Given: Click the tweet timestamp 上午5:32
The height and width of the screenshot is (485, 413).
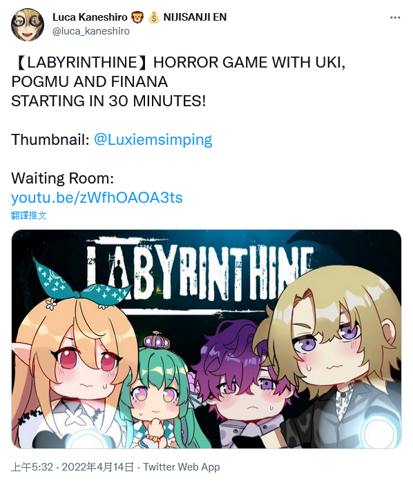Looking at the screenshot, I should pos(32,467).
